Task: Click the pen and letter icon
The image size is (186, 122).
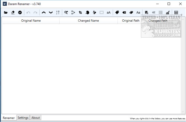Action: (x=94, y=12)
